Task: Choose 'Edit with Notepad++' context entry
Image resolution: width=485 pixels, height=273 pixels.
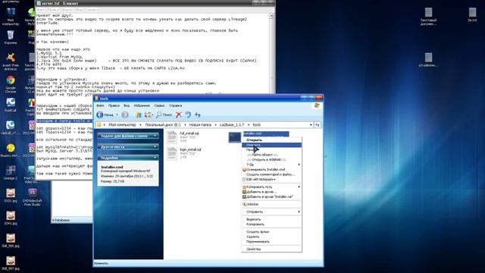Action: (271, 180)
